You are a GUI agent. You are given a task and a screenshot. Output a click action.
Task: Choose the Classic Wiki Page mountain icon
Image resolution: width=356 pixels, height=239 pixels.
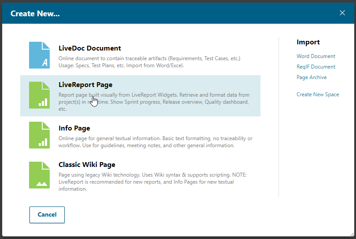tap(39, 175)
